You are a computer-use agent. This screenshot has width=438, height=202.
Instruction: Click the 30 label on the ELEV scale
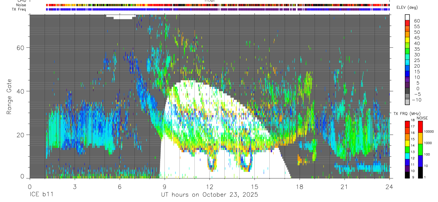pyautogui.click(x=417, y=55)
